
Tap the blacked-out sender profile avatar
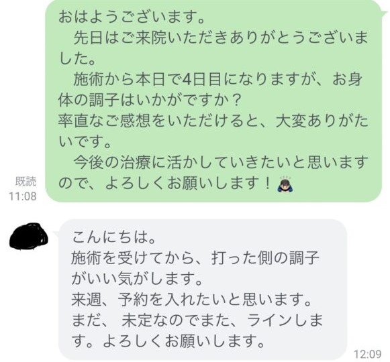tap(29, 235)
